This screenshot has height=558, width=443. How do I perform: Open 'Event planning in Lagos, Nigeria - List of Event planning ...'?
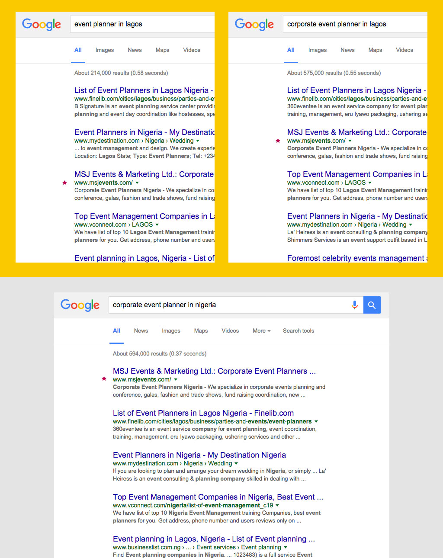point(214,539)
